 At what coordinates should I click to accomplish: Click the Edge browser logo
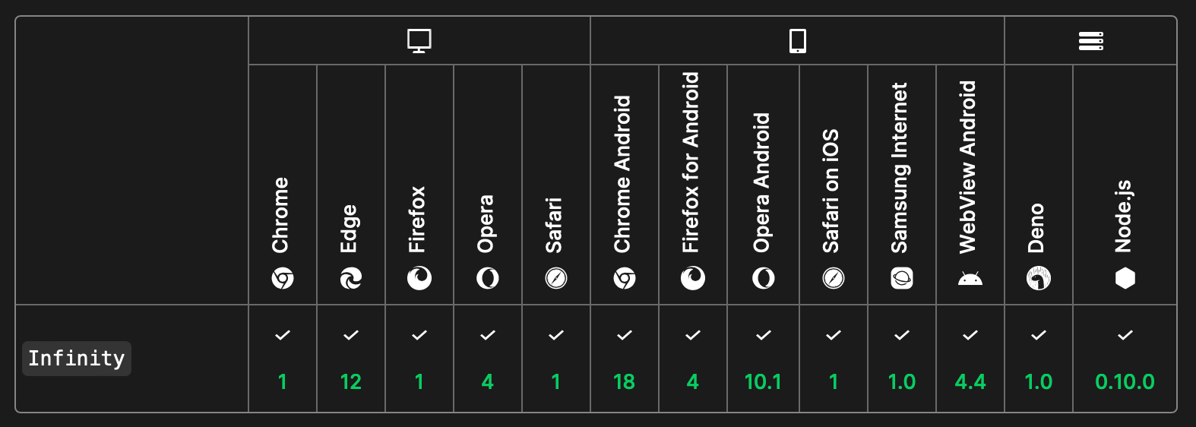point(351,279)
